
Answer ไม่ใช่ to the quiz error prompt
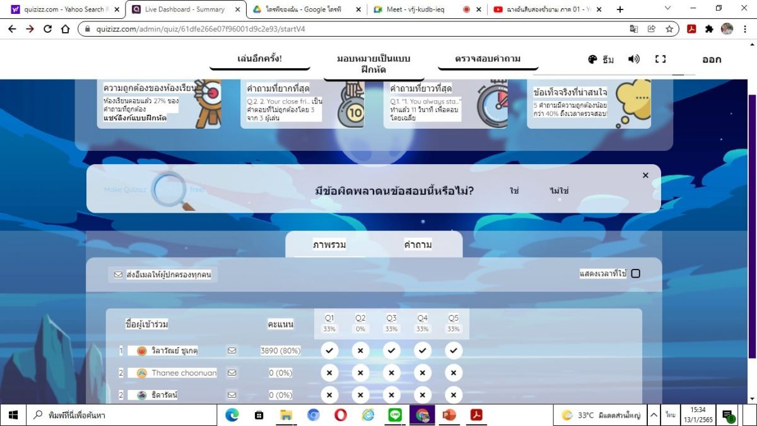tap(559, 191)
